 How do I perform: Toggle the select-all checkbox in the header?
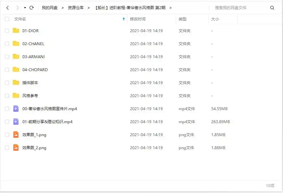coord(7,19)
